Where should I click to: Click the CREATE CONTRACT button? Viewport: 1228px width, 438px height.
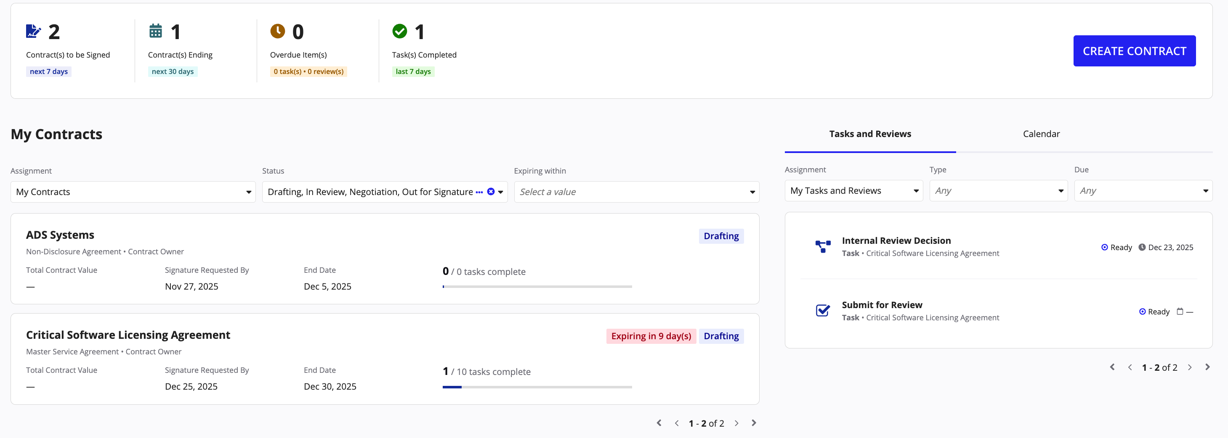1134,51
